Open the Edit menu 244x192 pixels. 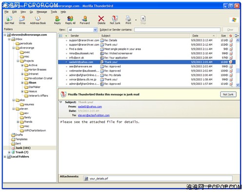pos(14,12)
